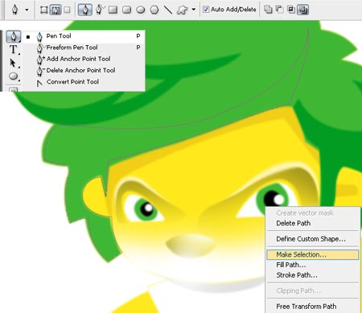Select the Line shape tool

[168, 10]
